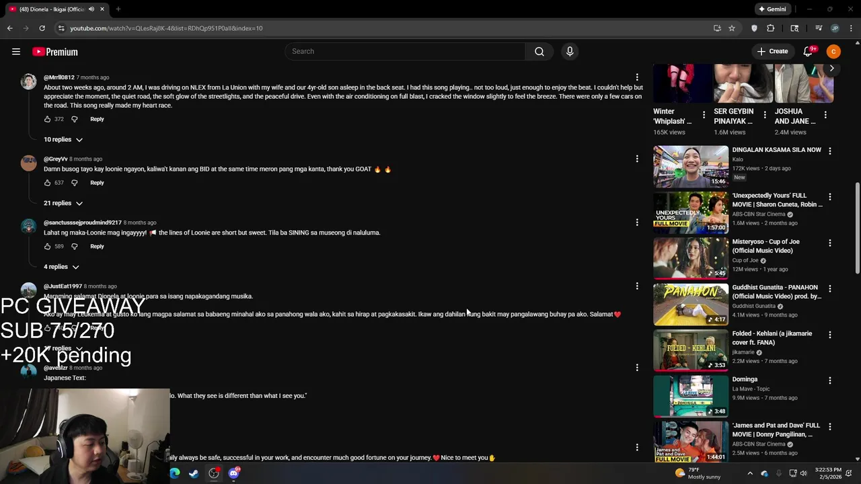Open the Gemini button in title bar
This screenshot has height=484, width=861.
click(x=772, y=9)
